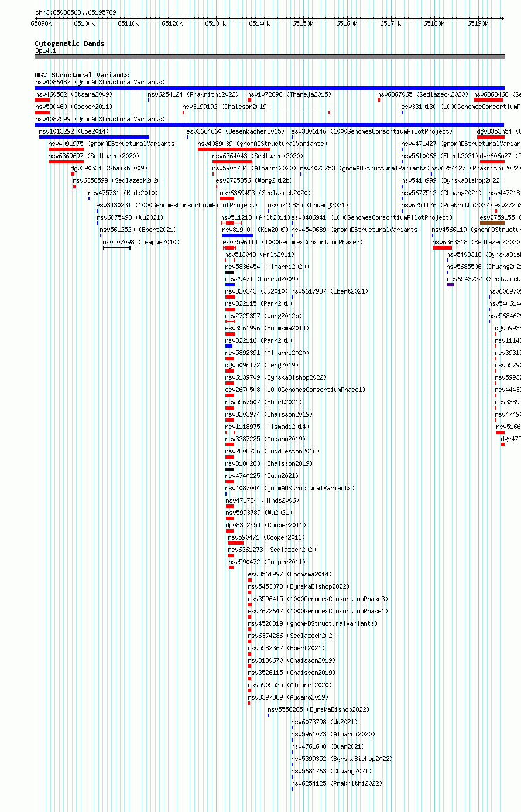Click nsv6358599 (Sedlazeck2020) label
Viewport: 521px width, 812px height.
[118, 180]
